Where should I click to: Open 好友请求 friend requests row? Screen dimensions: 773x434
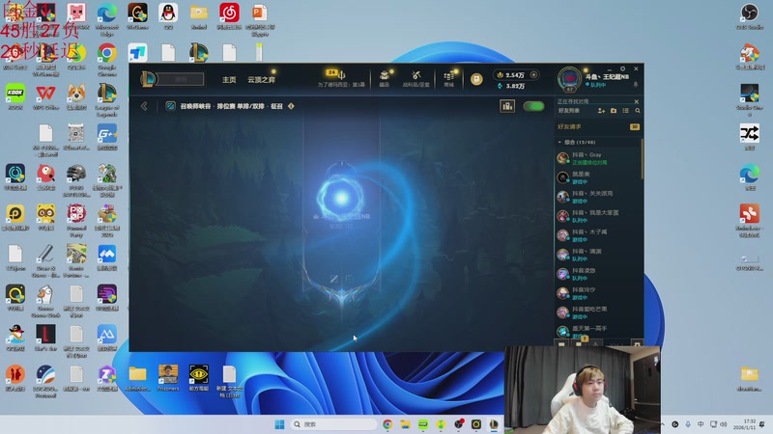[x=598, y=127]
